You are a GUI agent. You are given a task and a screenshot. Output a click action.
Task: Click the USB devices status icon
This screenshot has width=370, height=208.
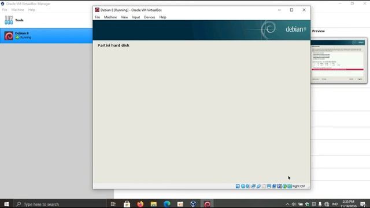[258, 186]
